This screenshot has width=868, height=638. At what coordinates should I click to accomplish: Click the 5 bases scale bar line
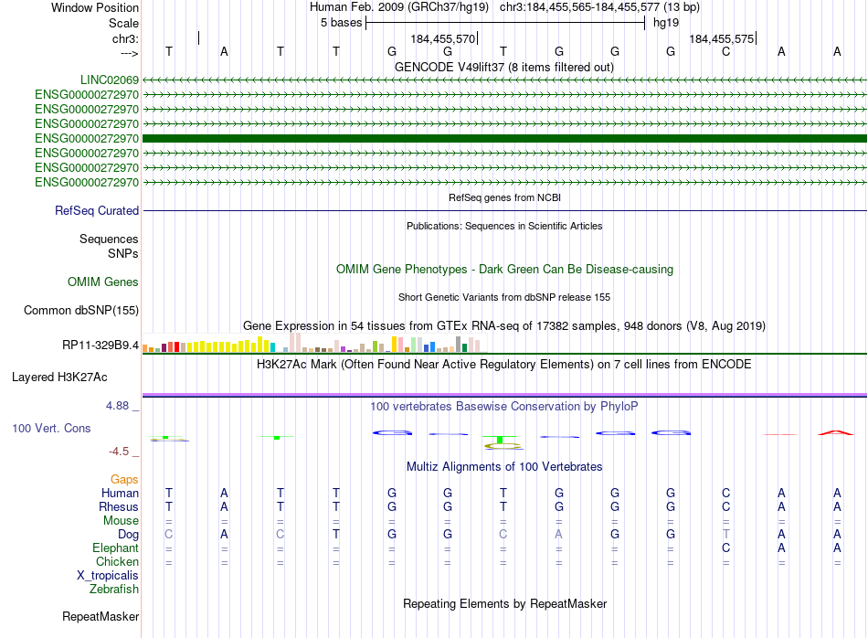click(505, 23)
